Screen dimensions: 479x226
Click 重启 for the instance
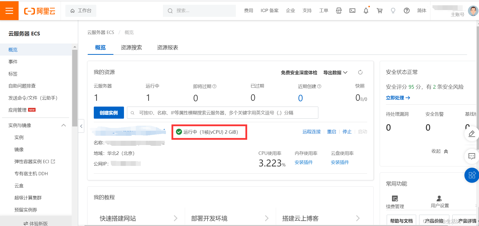point(331,132)
